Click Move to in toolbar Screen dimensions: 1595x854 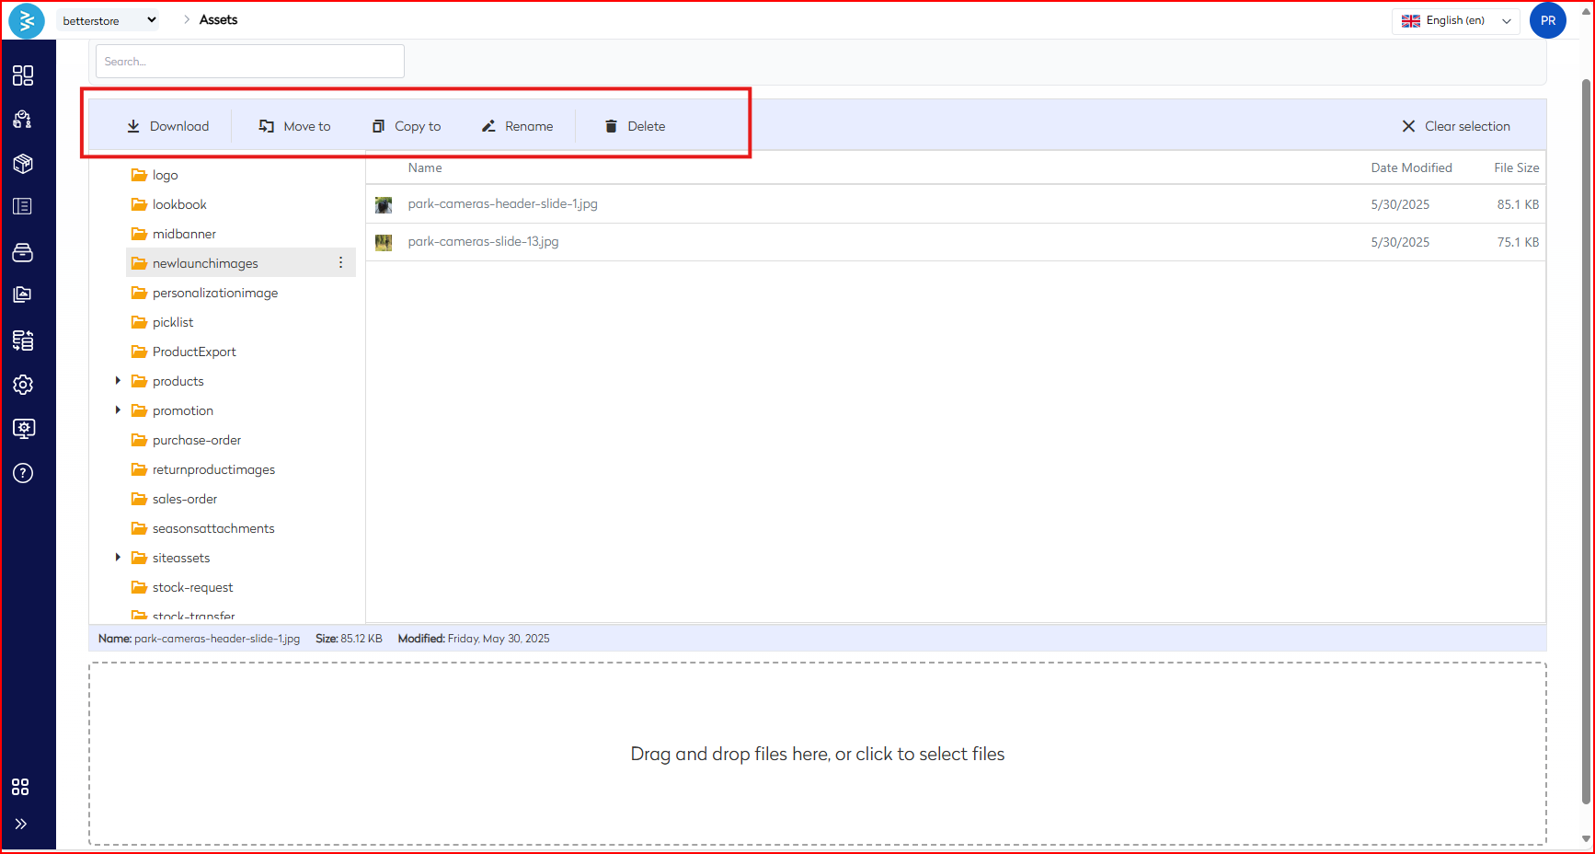[x=294, y=126]
